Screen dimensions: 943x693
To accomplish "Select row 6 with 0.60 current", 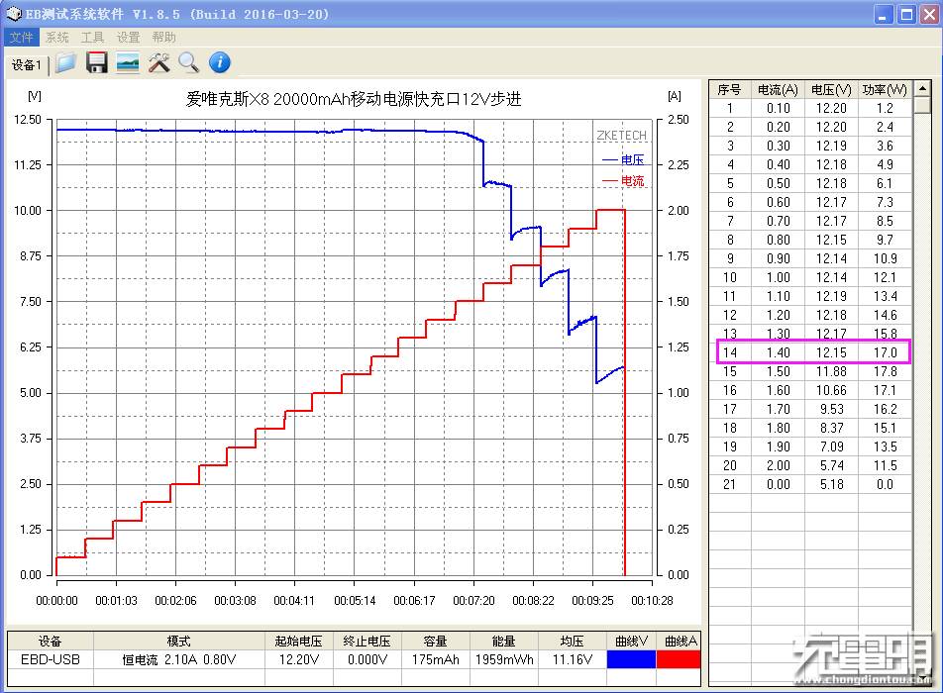I will click(x=810, y=202).
